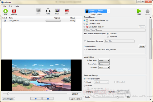Click the iPhone device icon in Output Format

click(86, 11)
